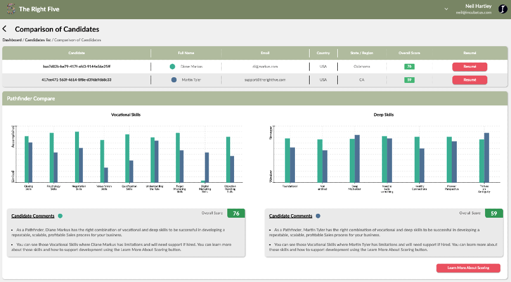
Task: Open Resumé for Martin Tyler
Action: click(x=470, y=80)
